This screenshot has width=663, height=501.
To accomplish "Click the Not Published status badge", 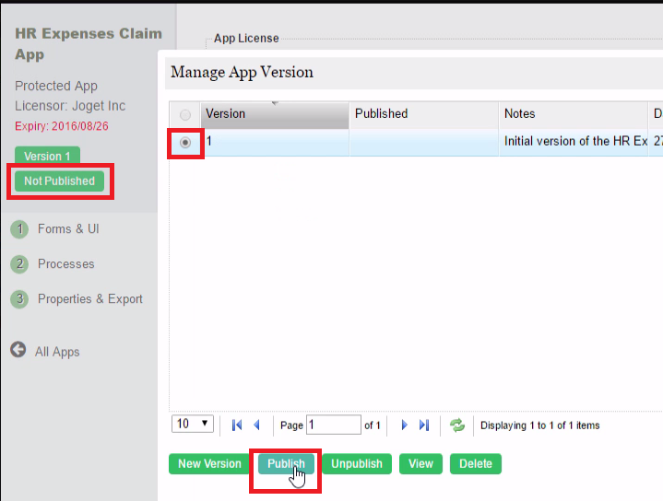I will coord(59,181).
